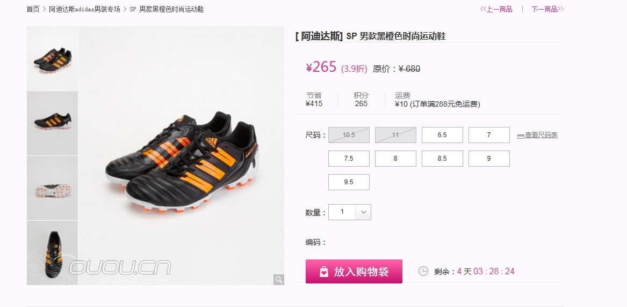This screenshot has height=307, width=627.
Task: Click the ruler icon beside 查看尺码表
Action: [521, 136]
